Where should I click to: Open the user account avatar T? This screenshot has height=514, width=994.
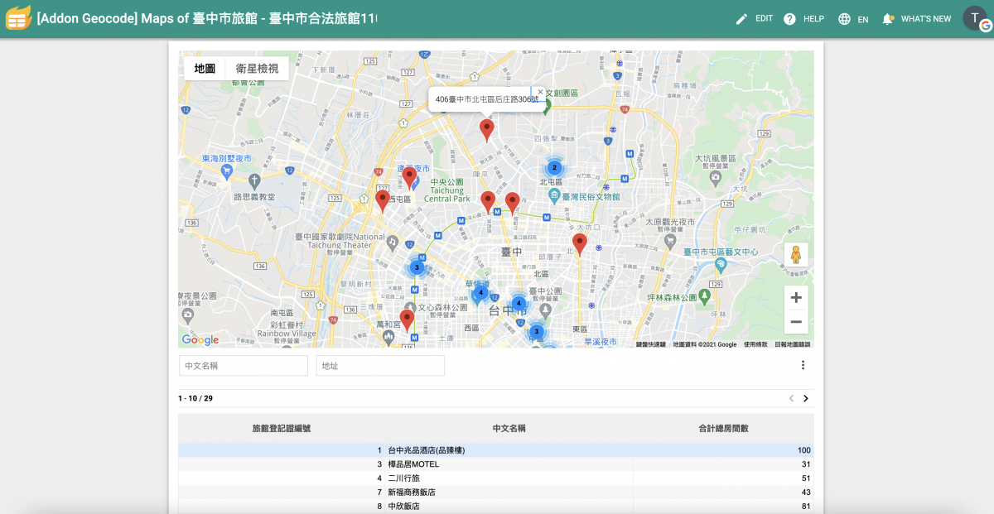[x=977, y=18]
